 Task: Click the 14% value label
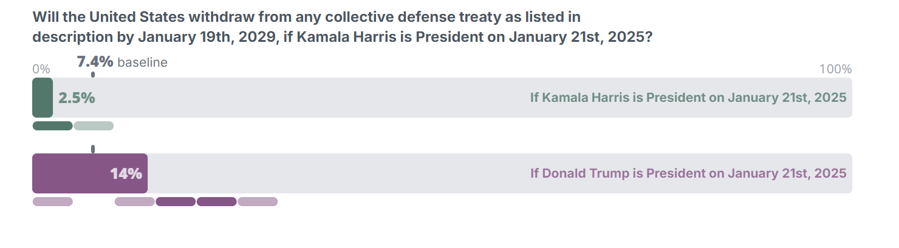click(126, 173)
